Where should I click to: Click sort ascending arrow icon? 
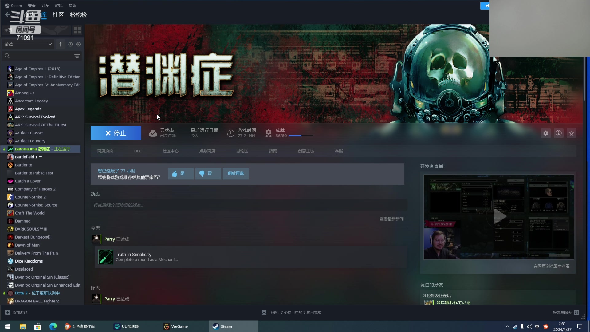(x=61, y=44)
